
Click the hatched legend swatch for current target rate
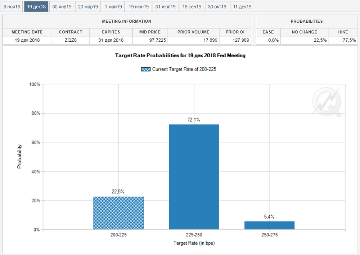coord(145,69)
